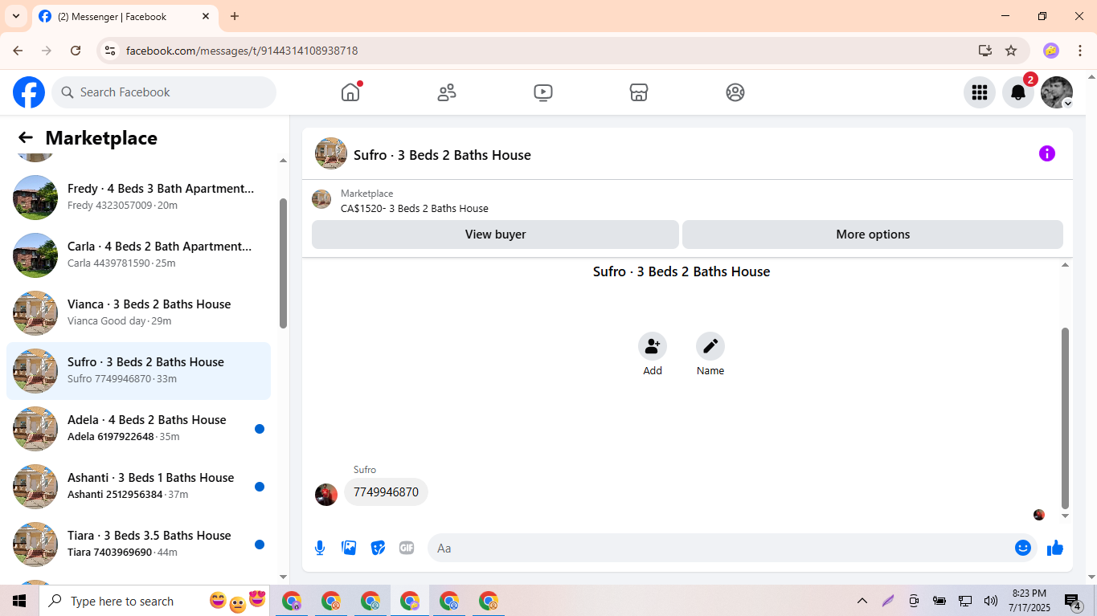Click the conversation list scrollbar
This screenshot has width=1097, height=616.
point(283,263)
